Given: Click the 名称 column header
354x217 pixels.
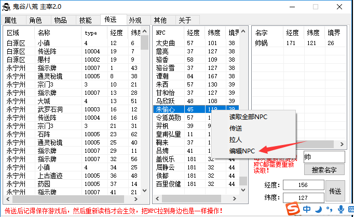Looking at the screenshot, I should click(x=58, y=33).
